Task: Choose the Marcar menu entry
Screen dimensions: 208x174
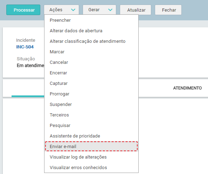Action: pos(91,52)
